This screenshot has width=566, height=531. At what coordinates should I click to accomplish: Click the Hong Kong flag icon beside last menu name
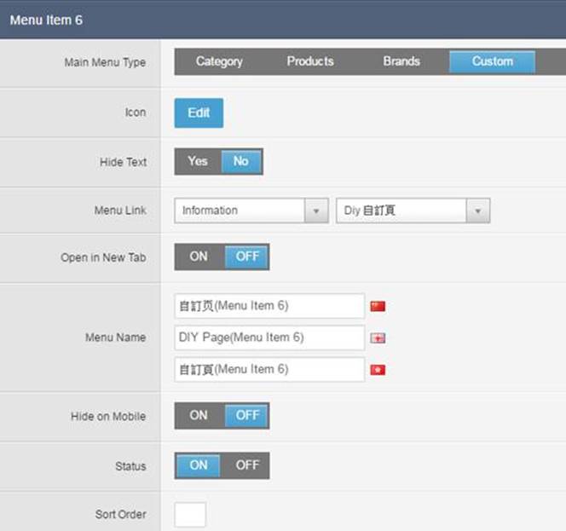click(x=378, y=370)
